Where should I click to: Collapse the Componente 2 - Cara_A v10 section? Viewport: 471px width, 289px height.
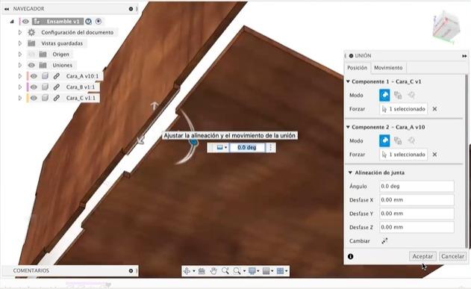[x=348, y=127]
